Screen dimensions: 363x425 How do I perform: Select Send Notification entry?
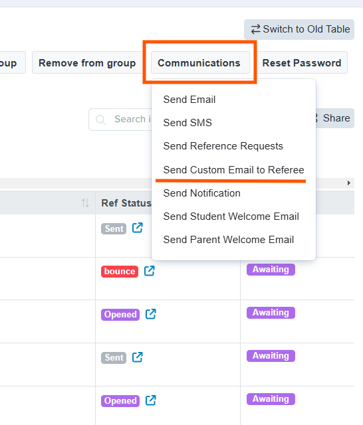pos(202,193)
